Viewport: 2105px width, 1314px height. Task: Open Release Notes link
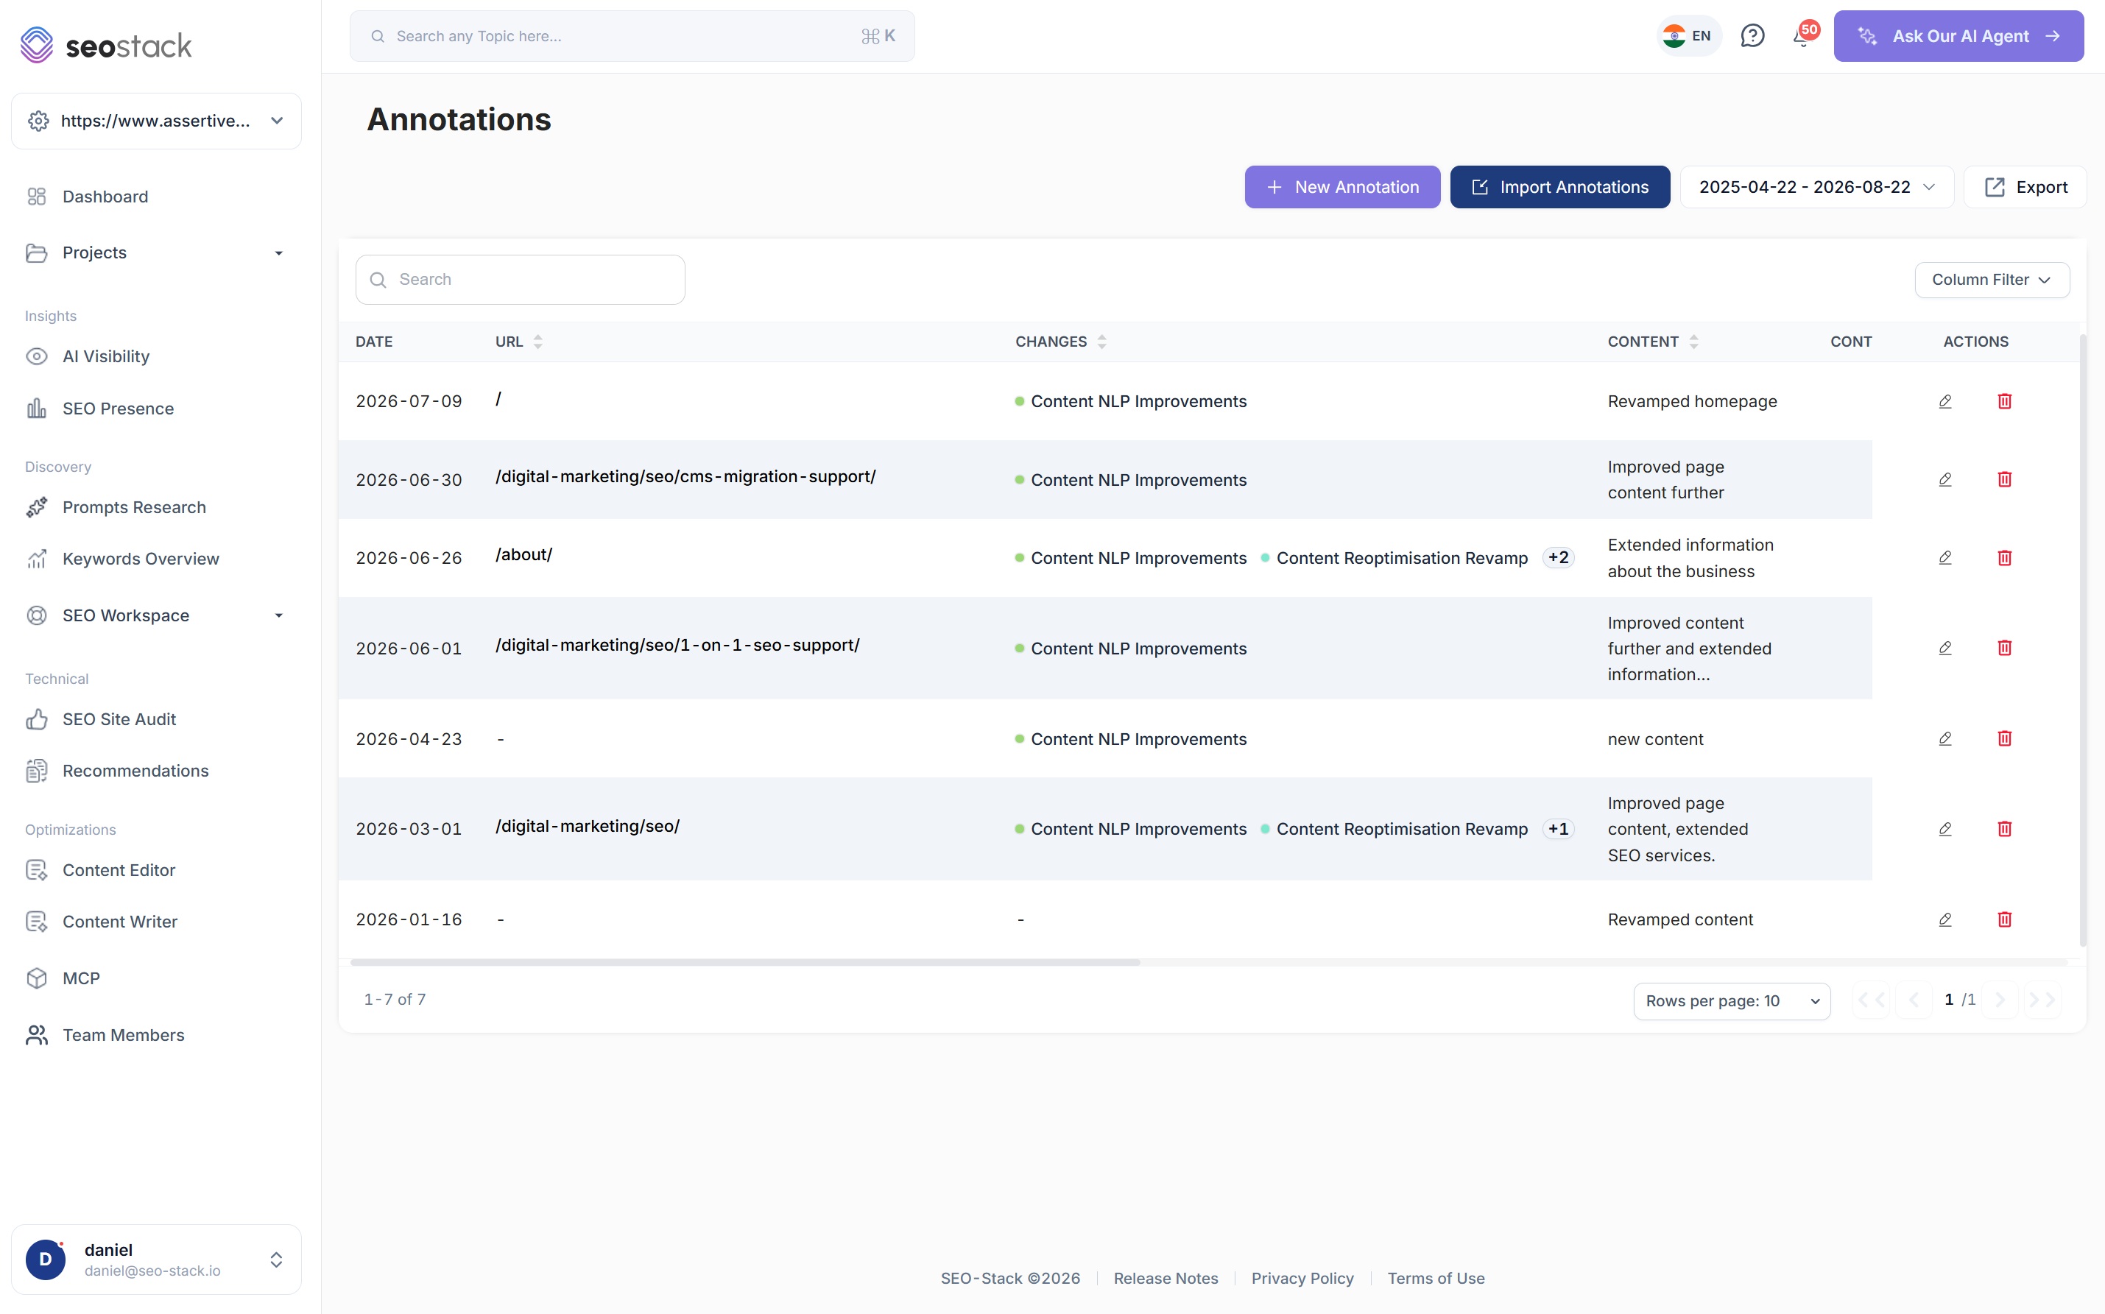(1166, 1279)
